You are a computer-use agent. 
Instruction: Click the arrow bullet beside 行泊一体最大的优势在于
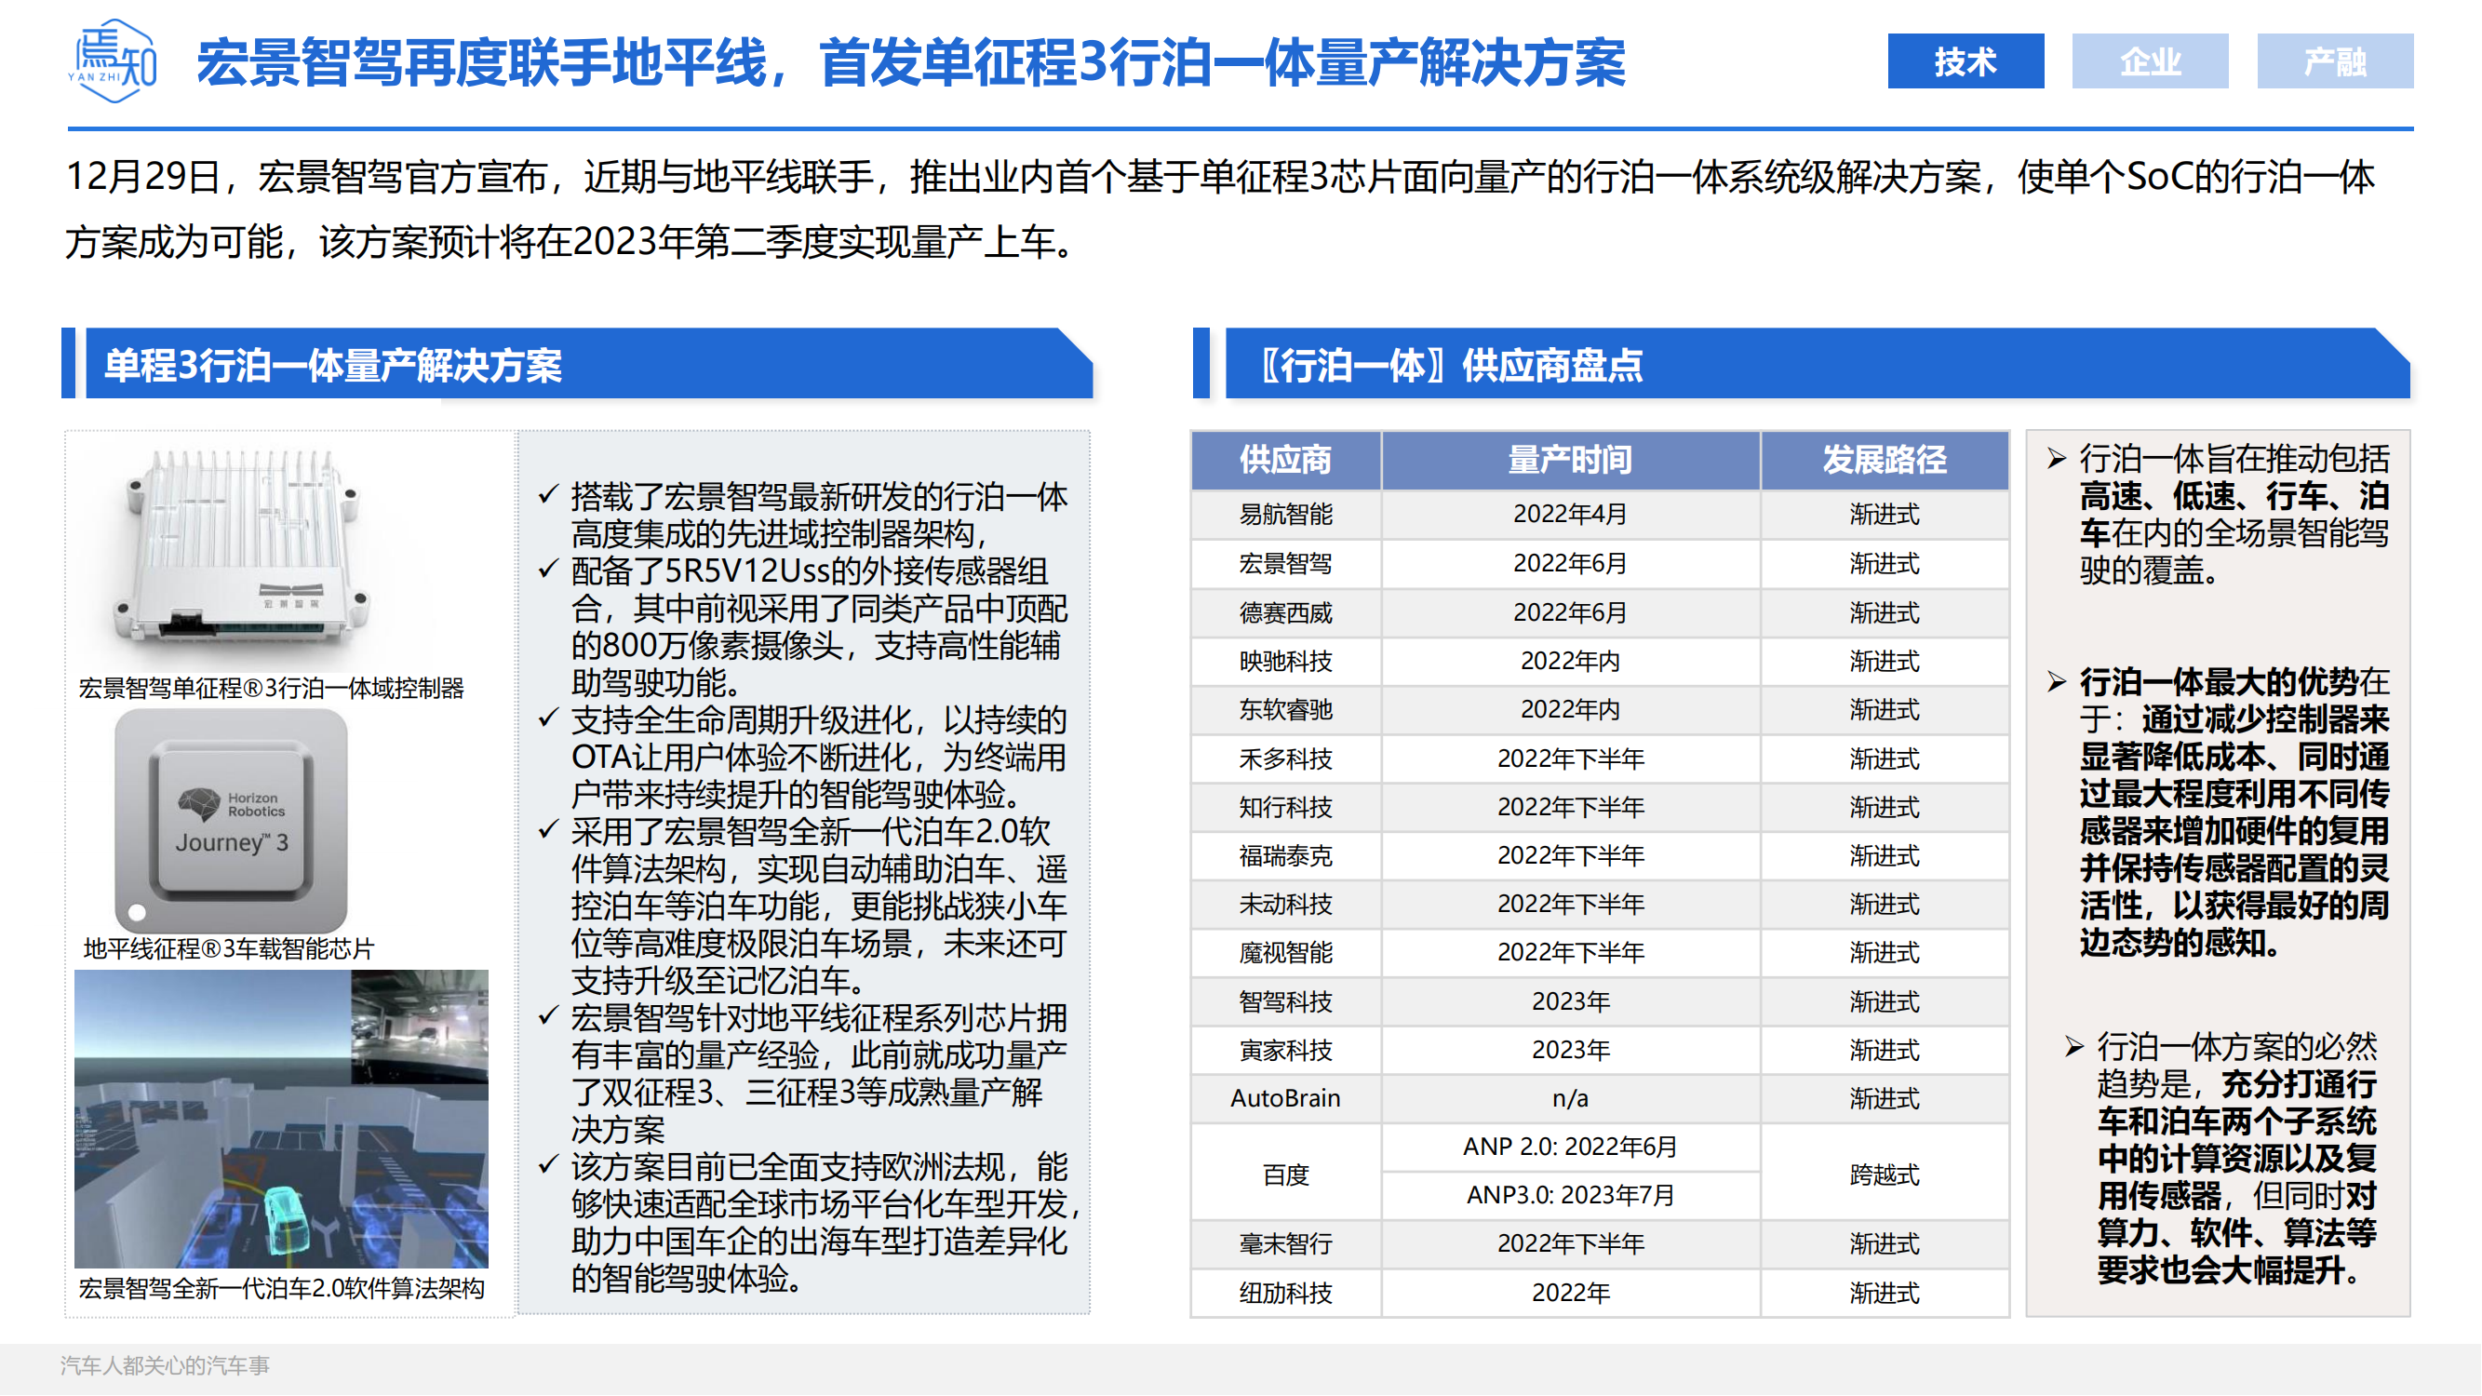tap(2058, 683)
